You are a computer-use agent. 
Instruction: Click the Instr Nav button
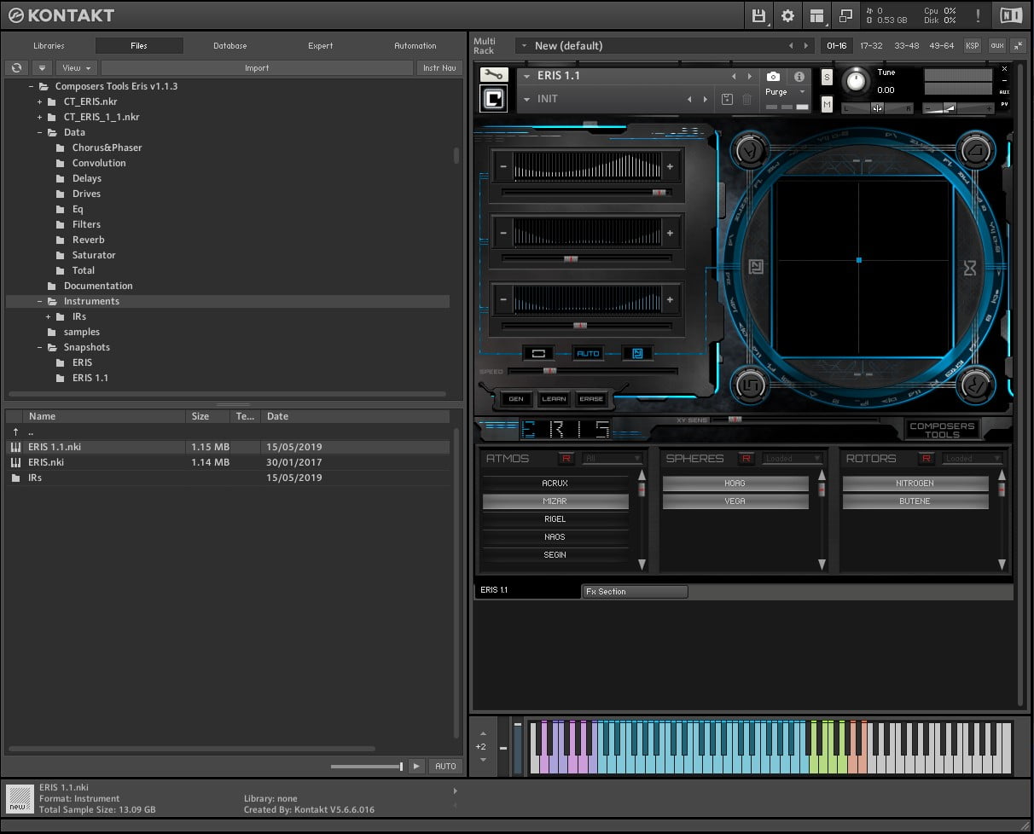439,67
